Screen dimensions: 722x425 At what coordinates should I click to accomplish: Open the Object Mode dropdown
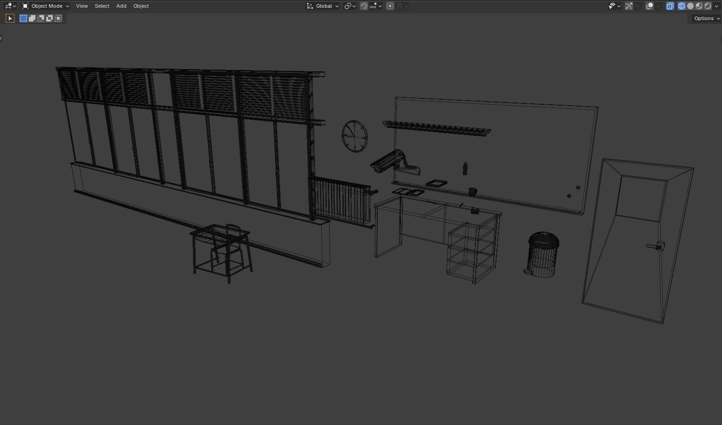[45, 6]
